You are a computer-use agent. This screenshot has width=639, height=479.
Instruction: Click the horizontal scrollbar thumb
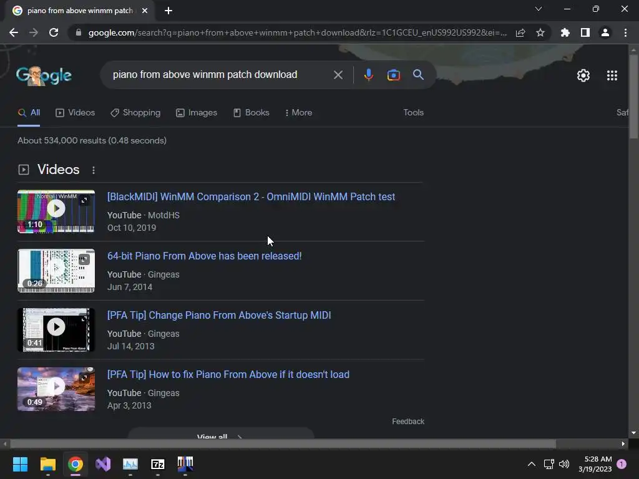283,443
